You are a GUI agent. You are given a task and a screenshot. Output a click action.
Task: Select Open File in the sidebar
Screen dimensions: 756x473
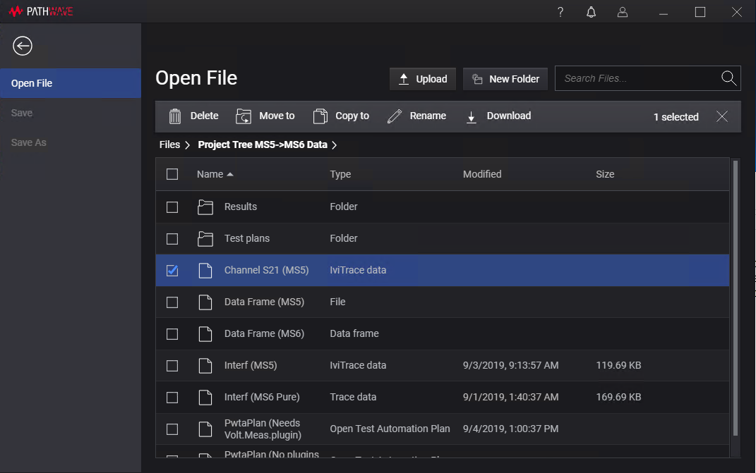(x=32, y=83)
